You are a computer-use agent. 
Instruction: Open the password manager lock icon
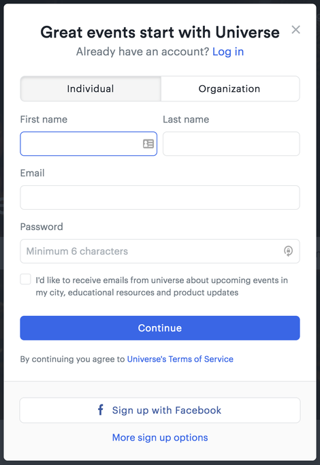click(x=288, y=251)
